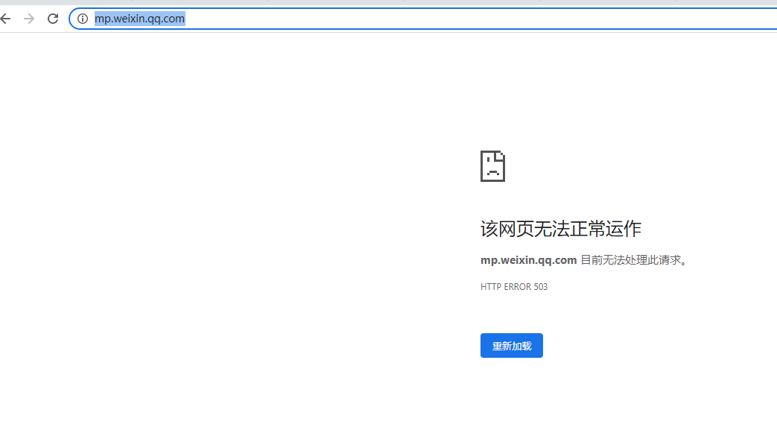Select bold mp.weixin.qq.com in error message
Image resolution: width=777 pixels, height=445 pixels.
point(528,259)
